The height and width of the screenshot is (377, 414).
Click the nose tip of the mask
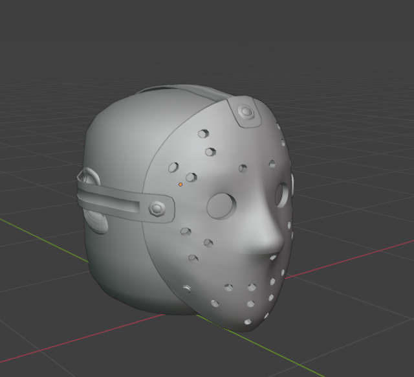(274, 242)
